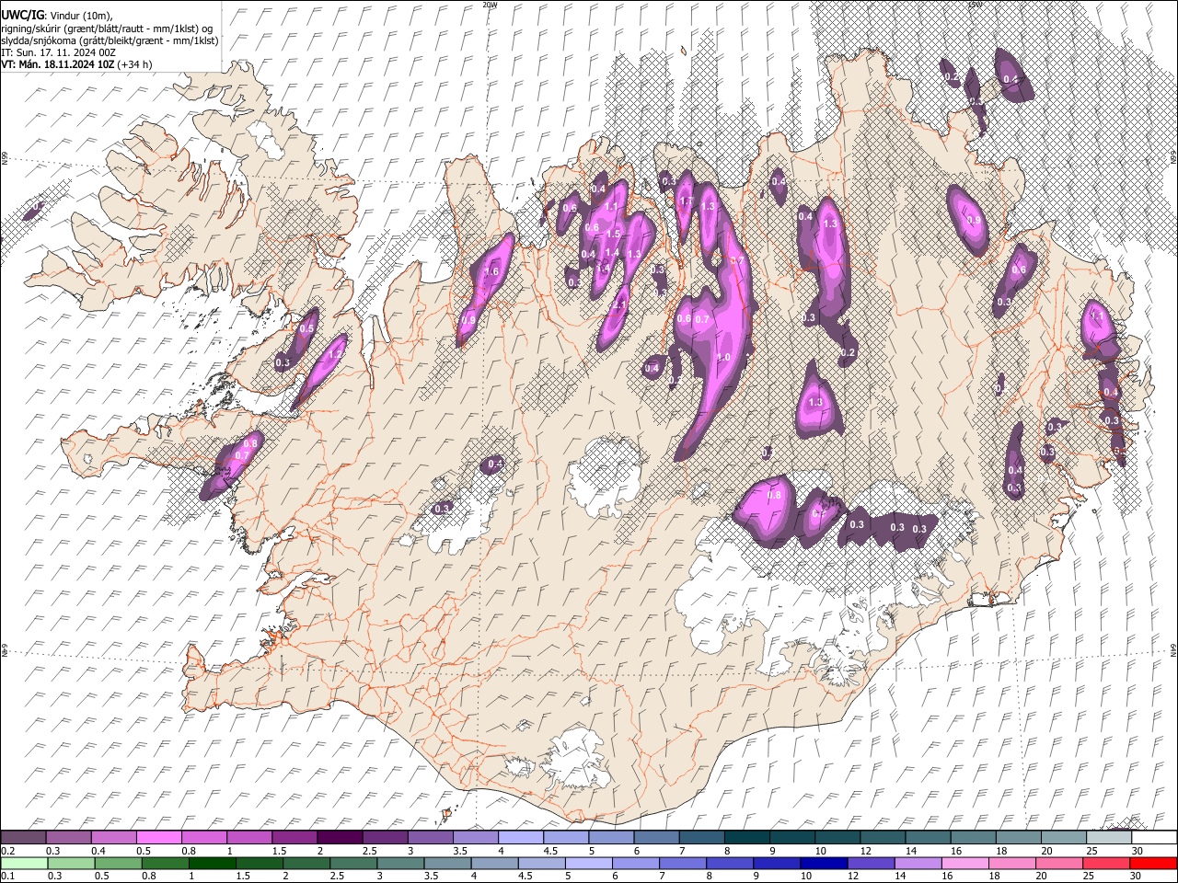Select the 'rigning/skúrir' legend description line
Image resolution: width=1178 pixels, height=883 pixels.
pyautogui.click(x=108, y=29)
